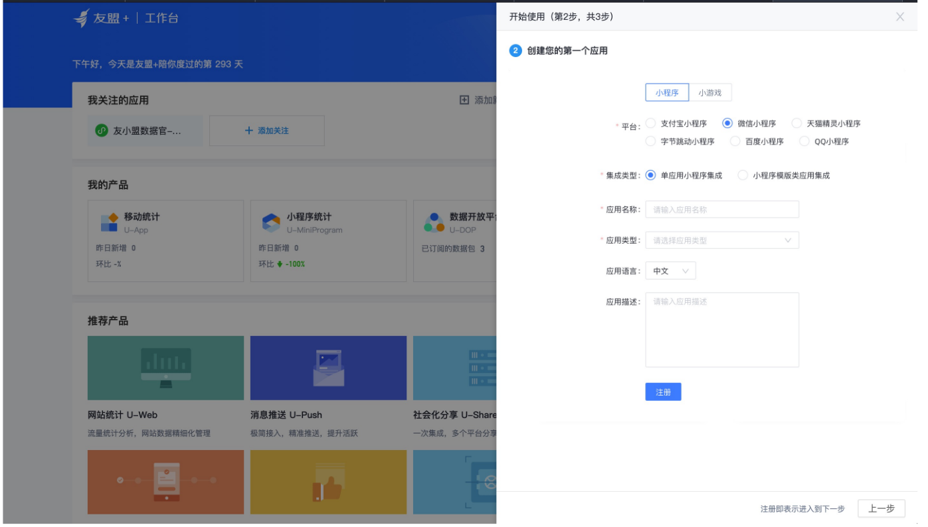Image resolution: width=928 pixels, height=527 pixels.
Task: Click the 推荐产品 heading
Action: click(x=108, y=321)
